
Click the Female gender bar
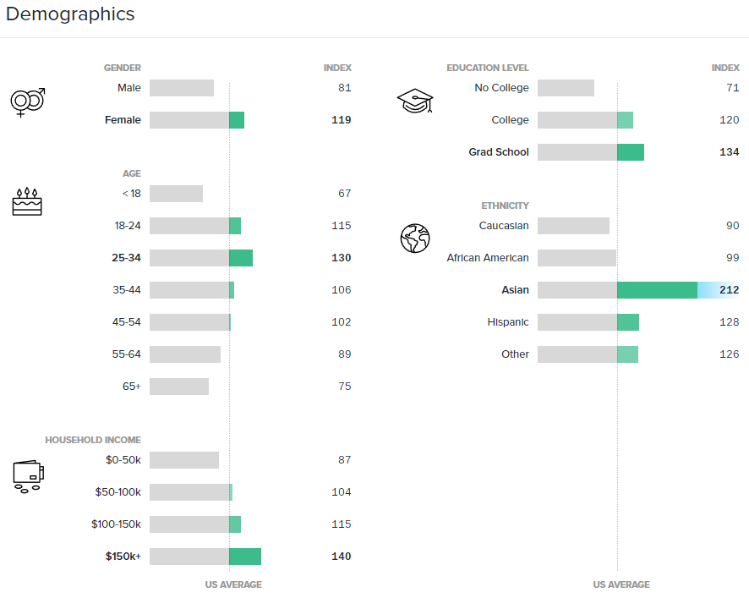[x=197, y=120]
